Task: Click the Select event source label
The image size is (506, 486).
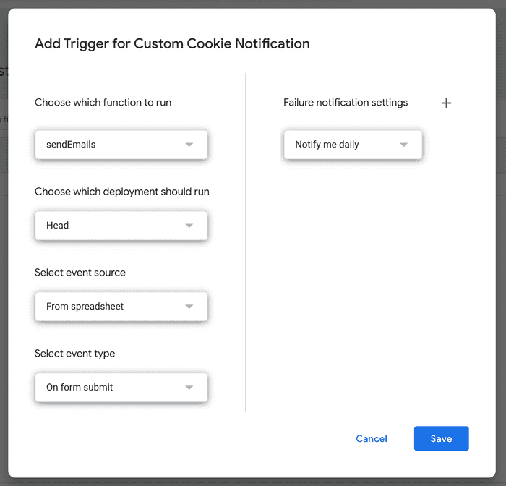Action: point(80,273)
